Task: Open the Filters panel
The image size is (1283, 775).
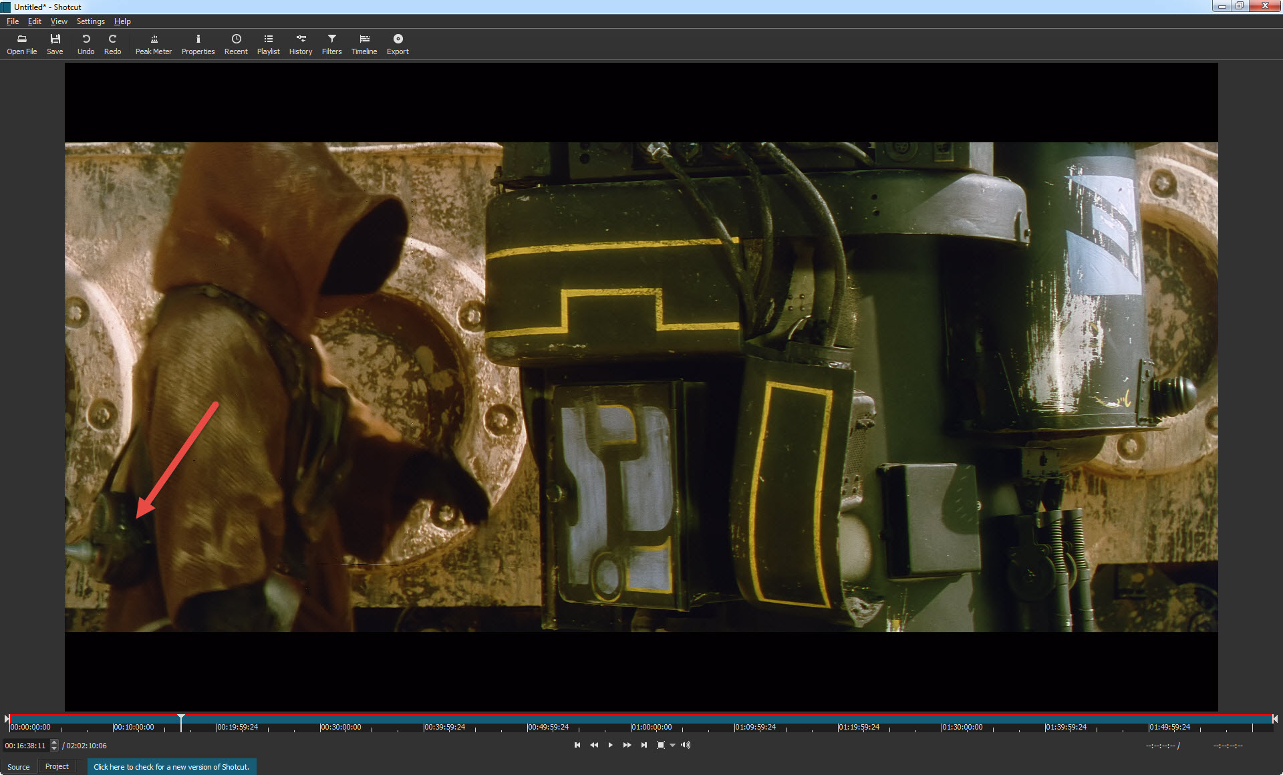Action: [x=331, y=44]
